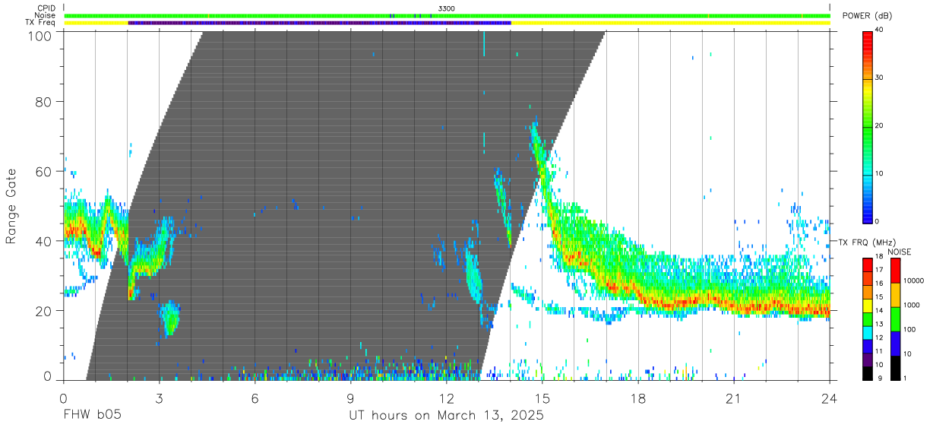Click the 30 tick on the POWER scale
Screen dimensions: 933x431
(879, 78)
